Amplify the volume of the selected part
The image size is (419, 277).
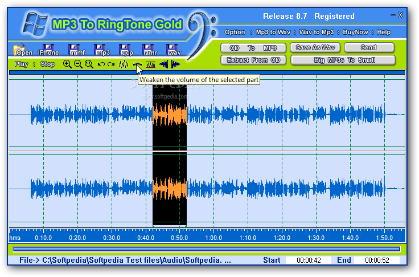[124, 64]
